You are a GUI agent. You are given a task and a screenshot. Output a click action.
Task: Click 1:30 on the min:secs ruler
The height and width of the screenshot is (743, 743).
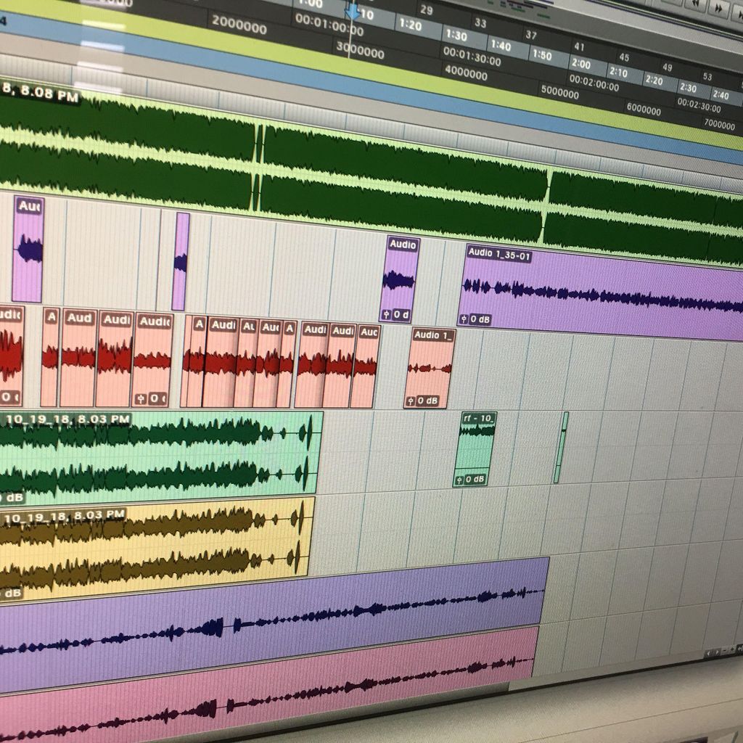click(x=456, y=36)
